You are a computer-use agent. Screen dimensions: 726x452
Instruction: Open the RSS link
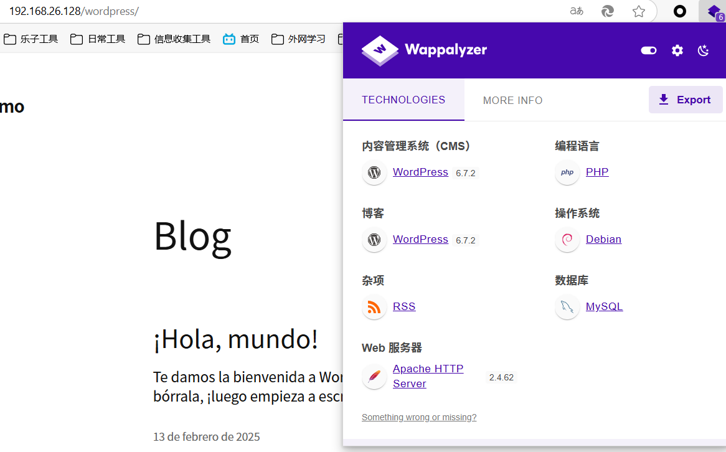[x=404, y=306]
